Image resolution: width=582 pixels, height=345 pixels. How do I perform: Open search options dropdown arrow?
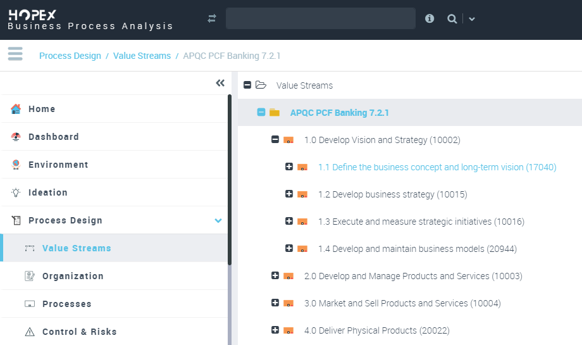(x=472, y=19)
